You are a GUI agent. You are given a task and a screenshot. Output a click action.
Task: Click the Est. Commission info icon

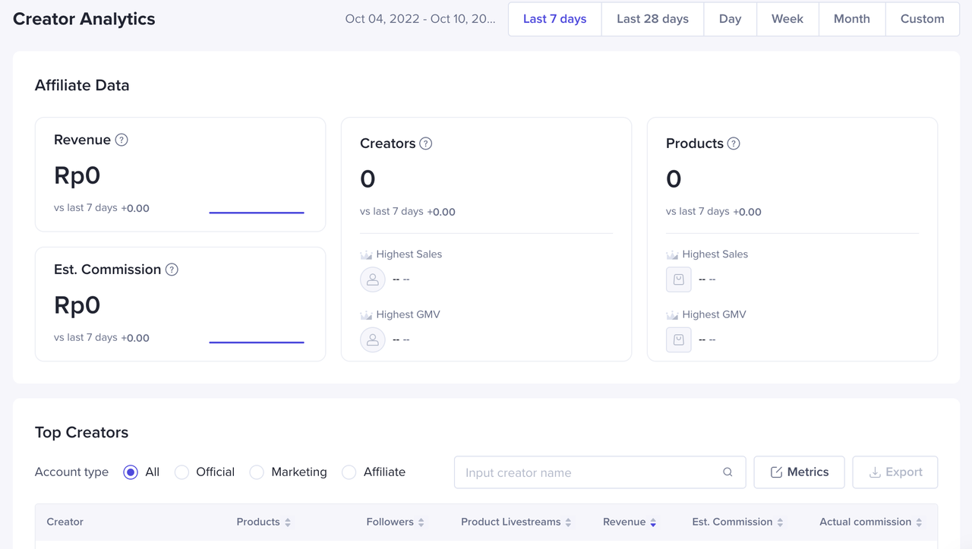pyautogui.click(x=172, y=270)
